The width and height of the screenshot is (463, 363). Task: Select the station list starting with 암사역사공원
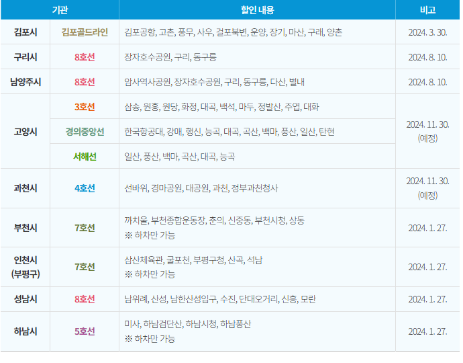click(x=214, y=81)
